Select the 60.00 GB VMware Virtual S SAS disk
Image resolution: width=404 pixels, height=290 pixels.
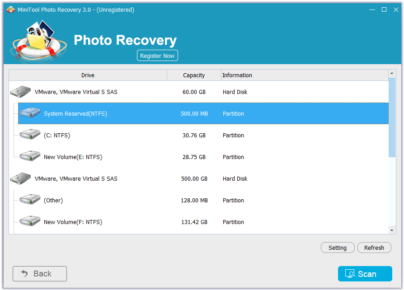pos(199,92)
